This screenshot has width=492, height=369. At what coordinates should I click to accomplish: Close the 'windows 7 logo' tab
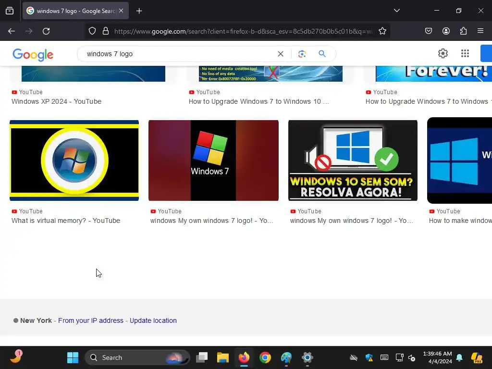(121, 11)
